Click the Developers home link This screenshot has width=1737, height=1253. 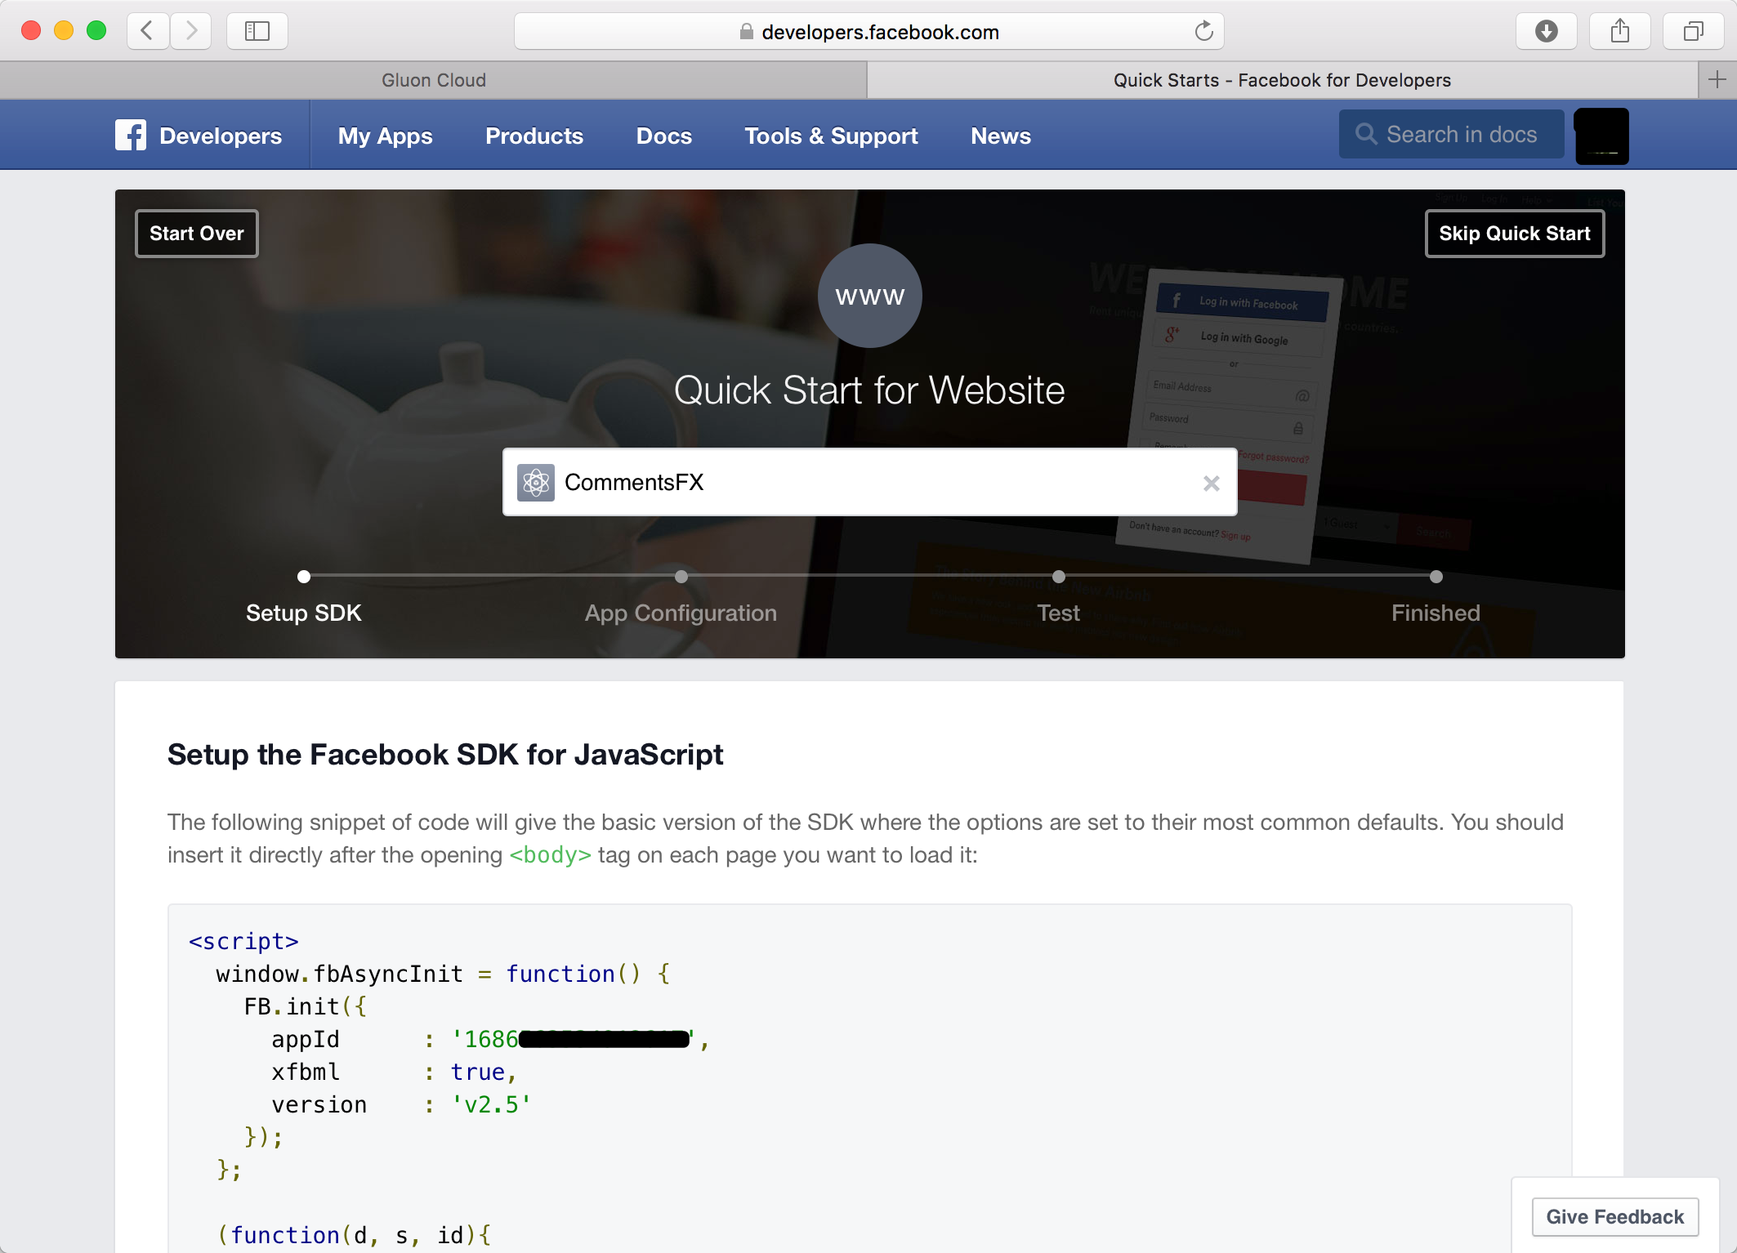pyautogui.click(x=221, y=136)
